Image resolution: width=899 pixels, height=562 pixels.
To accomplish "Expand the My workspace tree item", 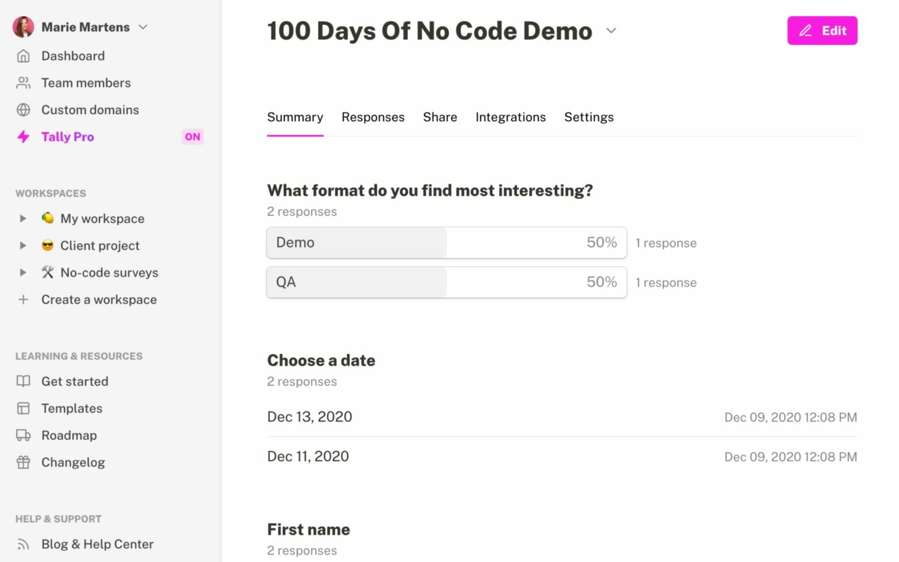I will coord(23,218).
